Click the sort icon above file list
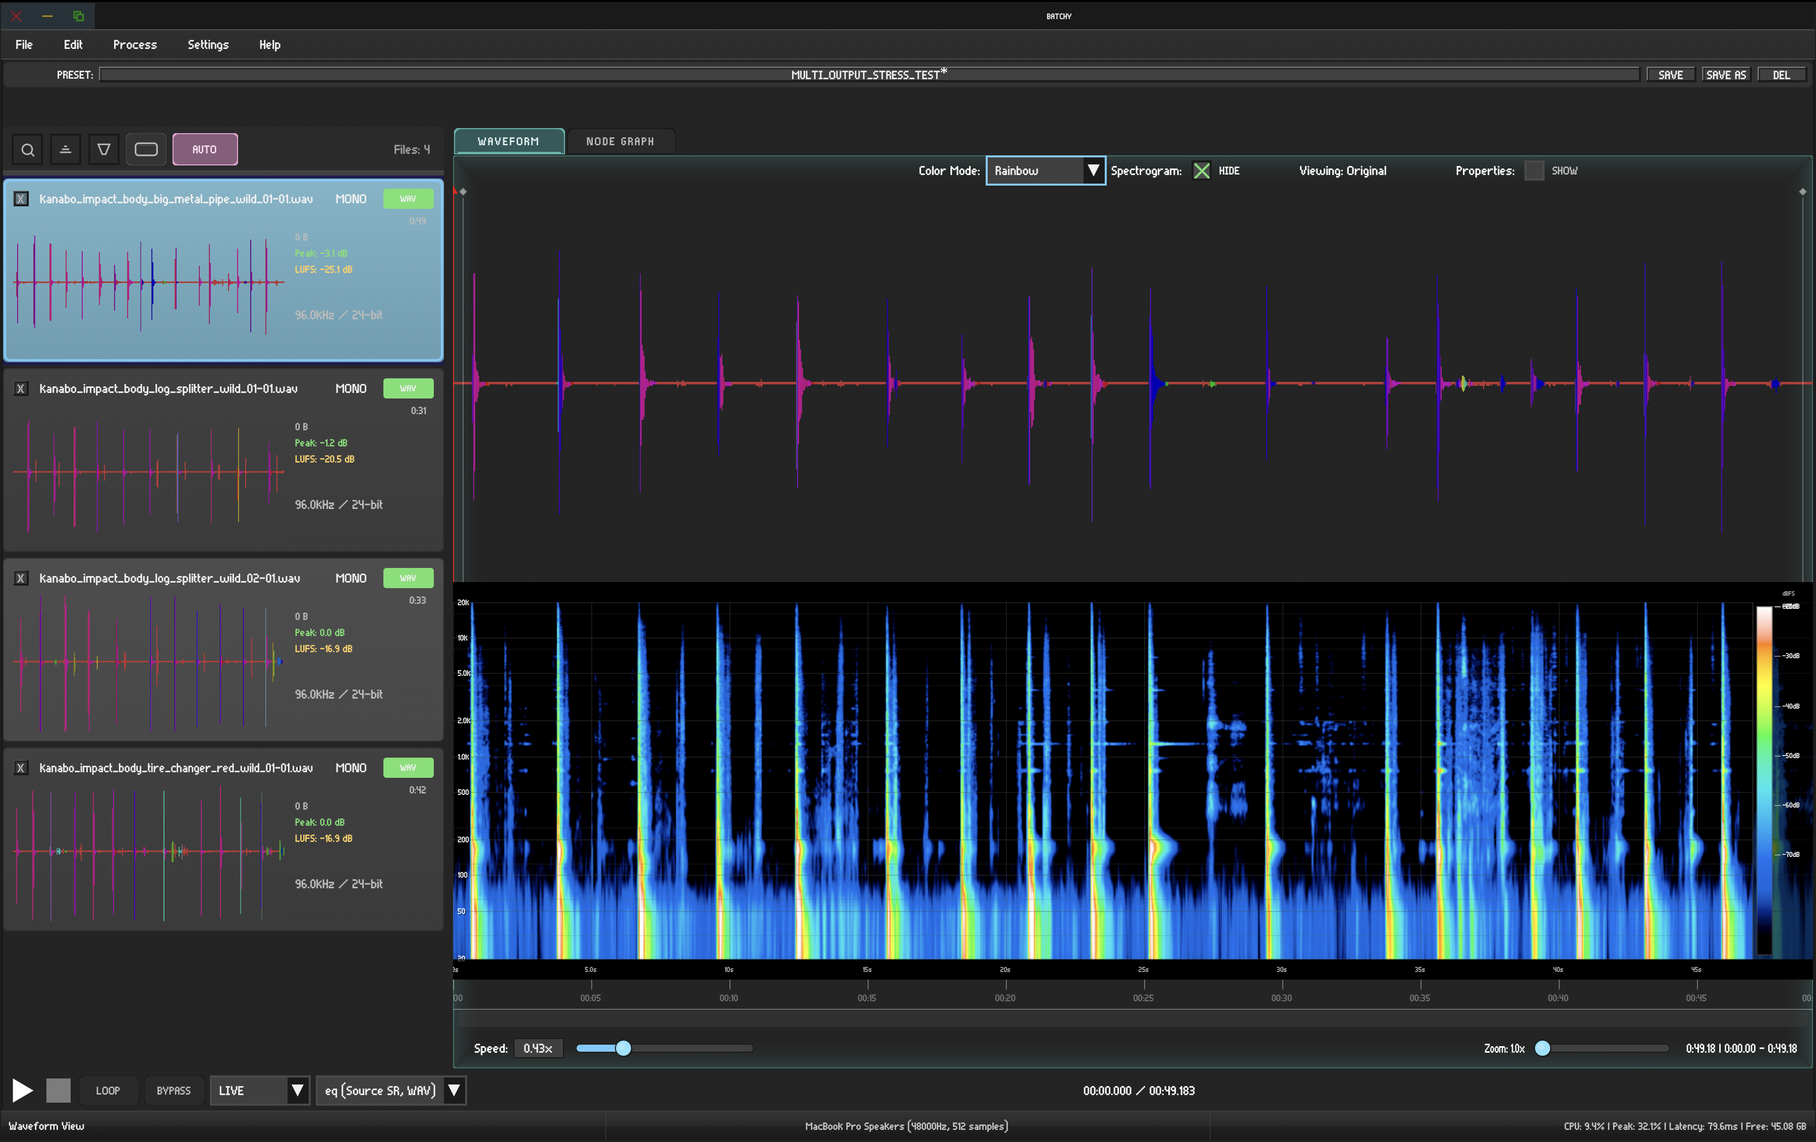The image size is (1816, 1142). (x=66, y=149)
